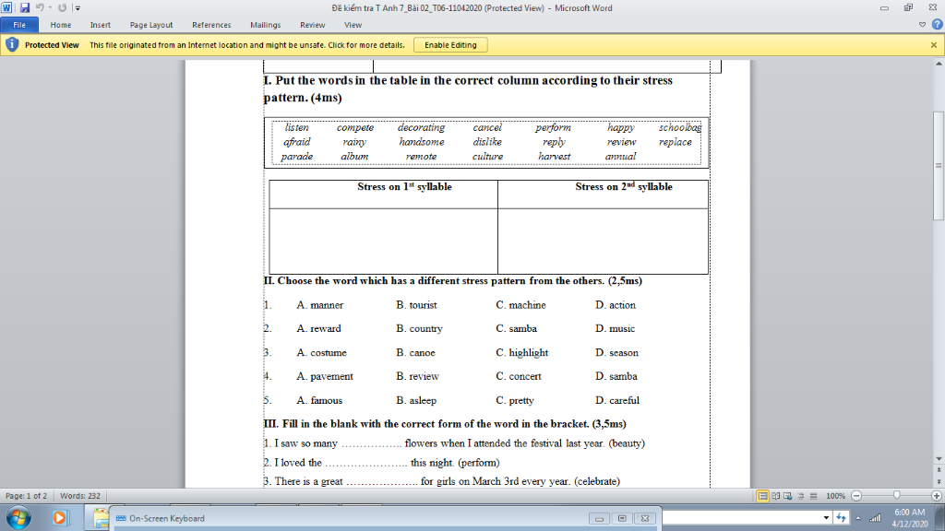Select Outline view button in status bar

click(801, 496)
